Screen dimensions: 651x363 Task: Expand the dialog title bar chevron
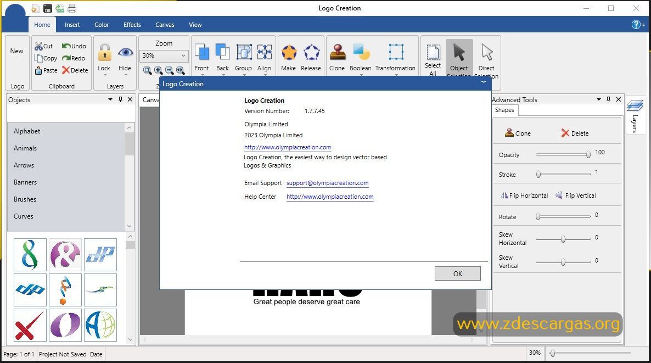click(x=484, y=82)
